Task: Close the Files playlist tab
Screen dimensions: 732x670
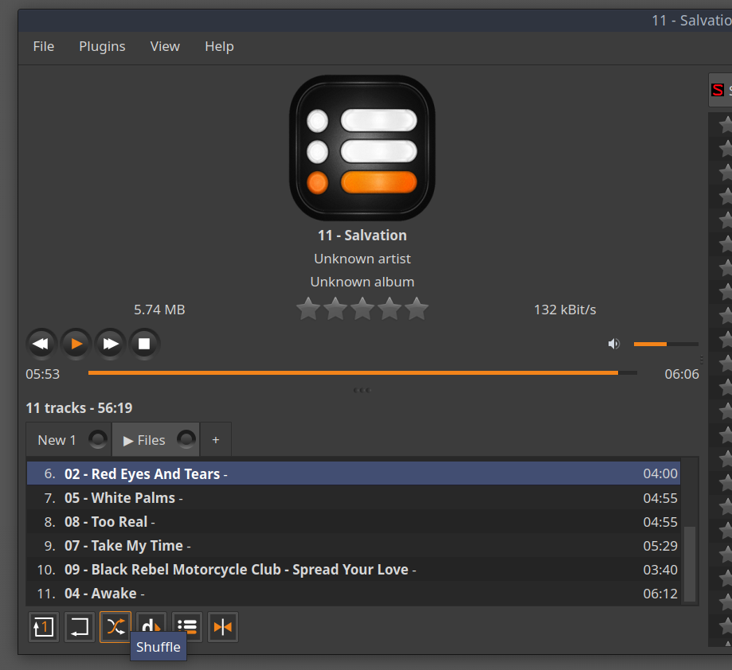Action: pos(186,439)
